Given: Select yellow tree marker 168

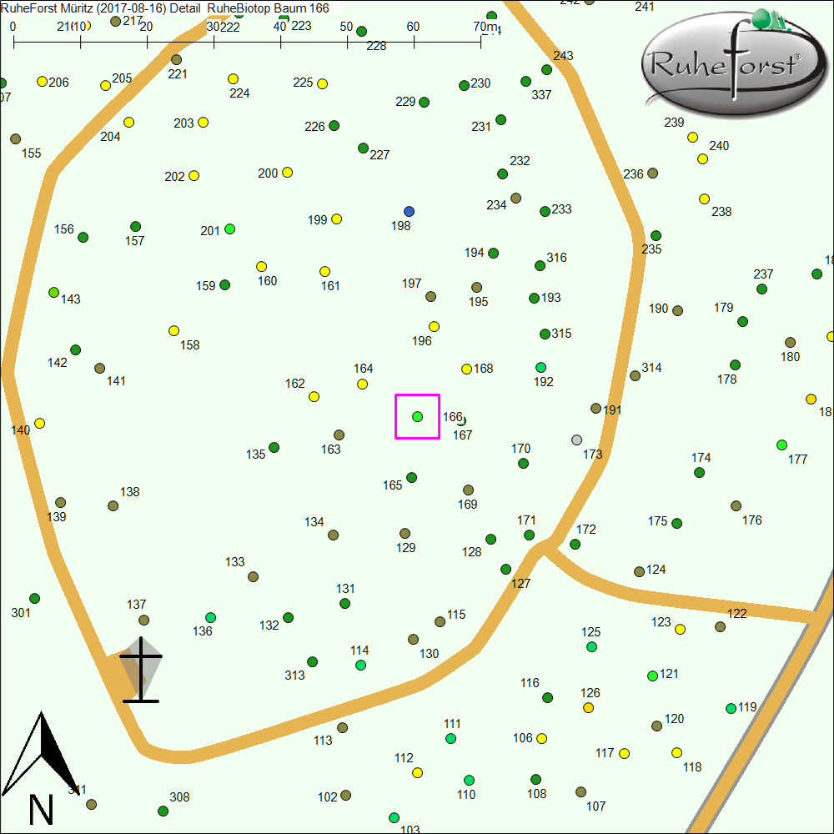Looking at the screenshot, I should point(466,369).
